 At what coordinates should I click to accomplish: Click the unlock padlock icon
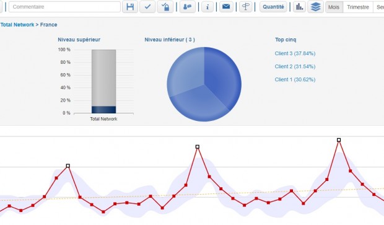pos(165,7)
